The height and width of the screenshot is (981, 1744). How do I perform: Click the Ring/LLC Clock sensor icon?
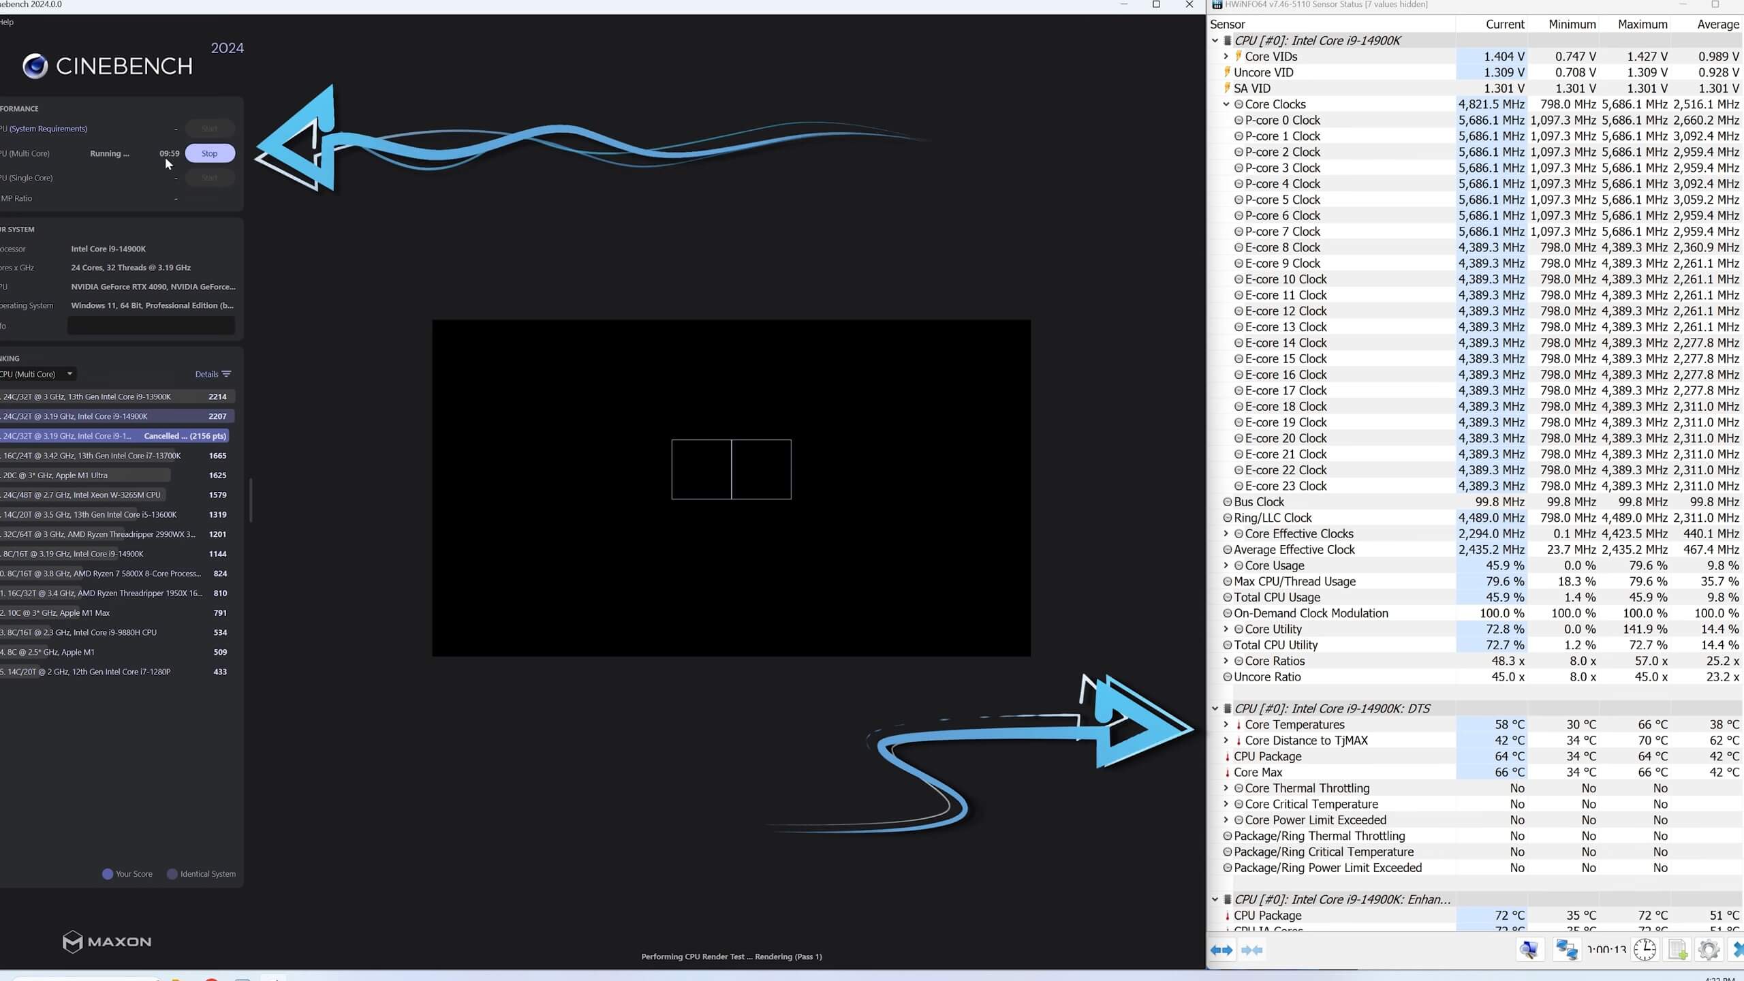click(1228, 518)
